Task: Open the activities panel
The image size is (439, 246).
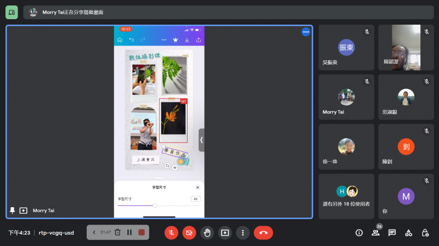Action: (408, 233)
